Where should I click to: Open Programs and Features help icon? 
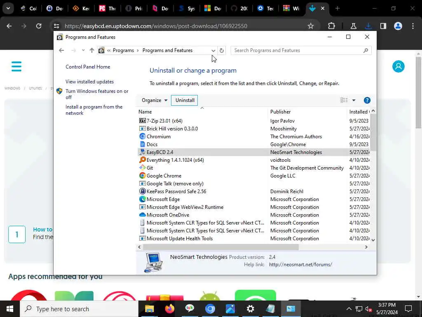(x=367, y=100)
